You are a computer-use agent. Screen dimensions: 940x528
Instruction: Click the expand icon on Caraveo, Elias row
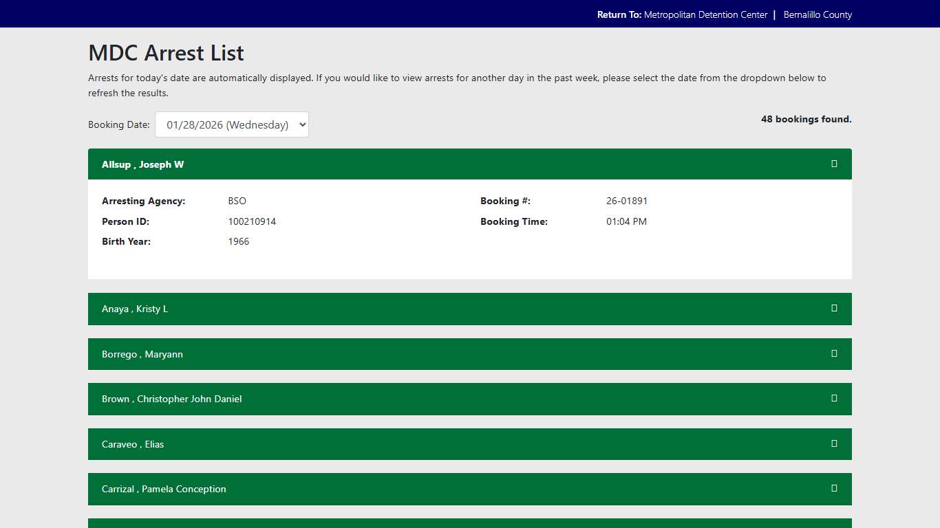[x=833, y=443]
